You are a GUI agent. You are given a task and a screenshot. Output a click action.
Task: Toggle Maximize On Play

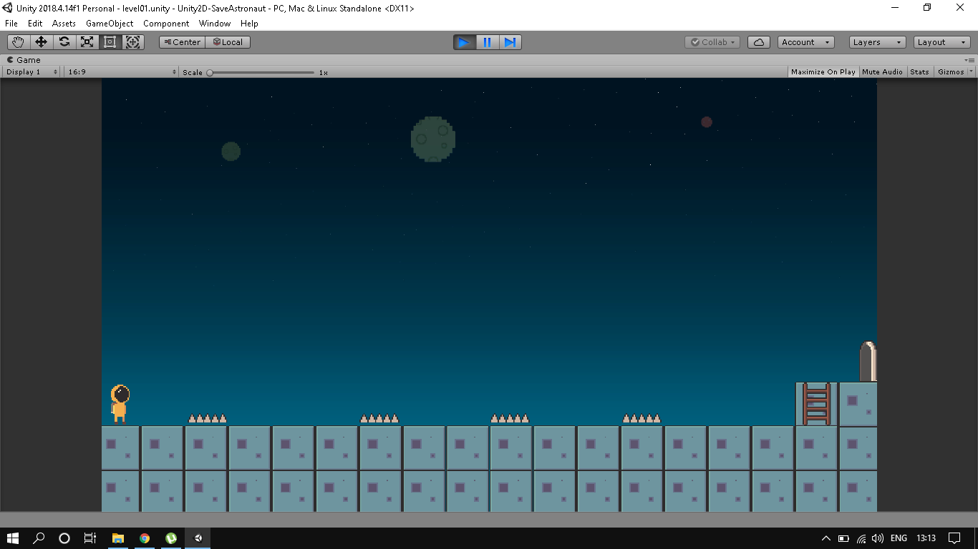(x=823, y=71)
